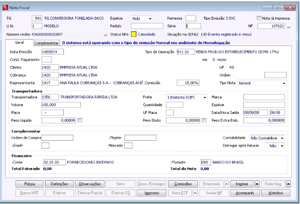Screen dimensions: 300x204
Task: Toggle the checkbox beside Peso Líquido
Action: (x=80, y=120)
